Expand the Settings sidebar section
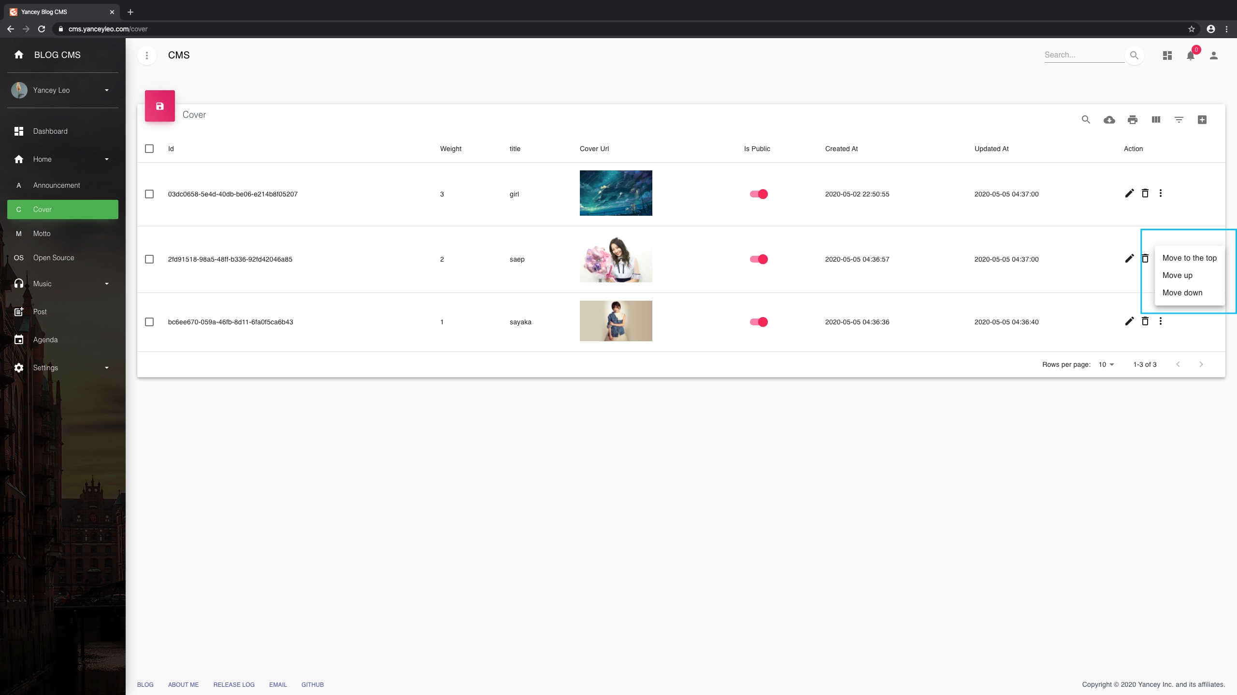Image resolution: width=1237 pixels, height=695 pixels. click(63, 368)
